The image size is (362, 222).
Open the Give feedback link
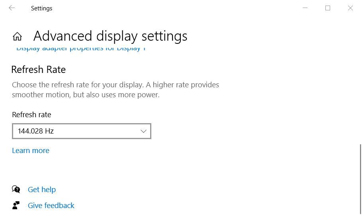pyautogui.click(x=51, y=206)
